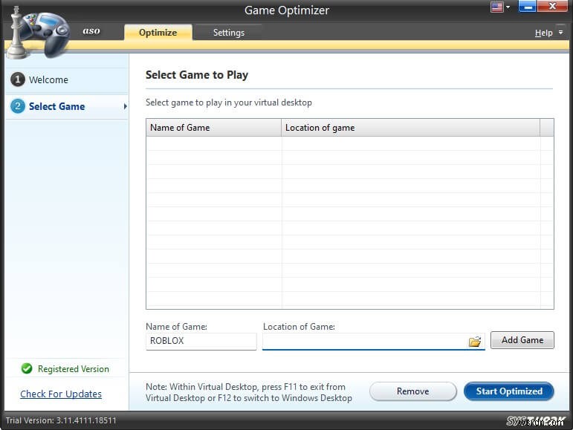Open the Check For Updates link
The width and height of the screenshot is (573, 430).
click(61, 394)
